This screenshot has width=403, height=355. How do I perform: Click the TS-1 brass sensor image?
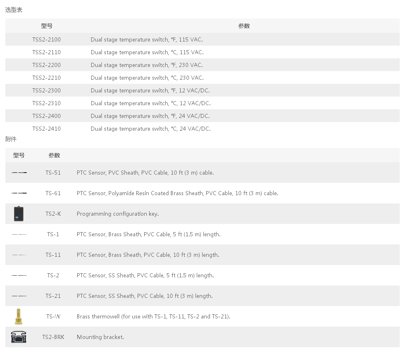tap(19, 234)
